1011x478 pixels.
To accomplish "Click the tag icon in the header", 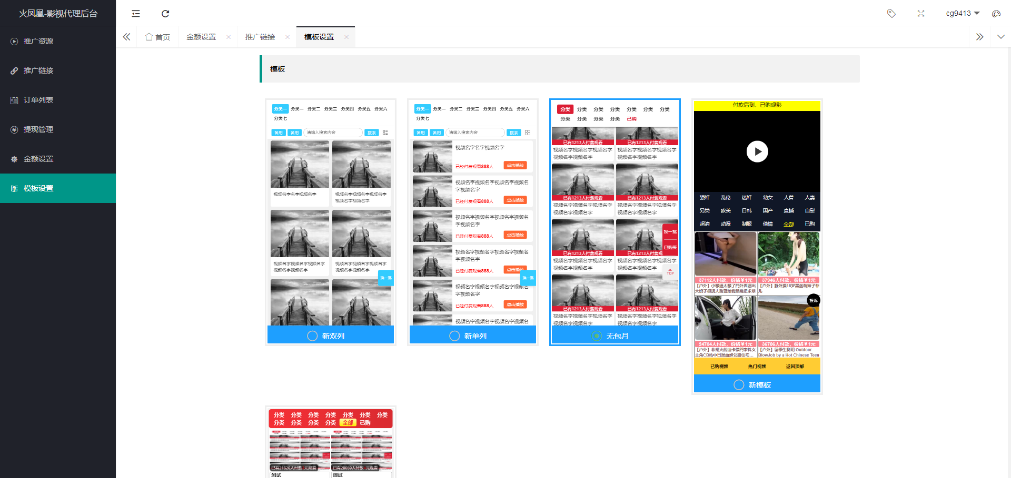I will [891, 14].
